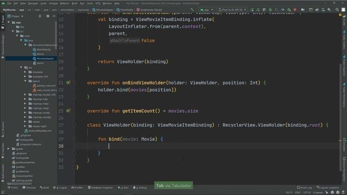Click the yellow warning indicator above editor scrollbar

pyautogui.click(x=340, y=15)
